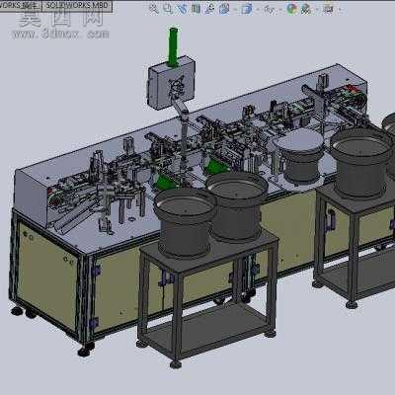
Task: Open Edit Appearance color ball icon
Action: point(292,9)
